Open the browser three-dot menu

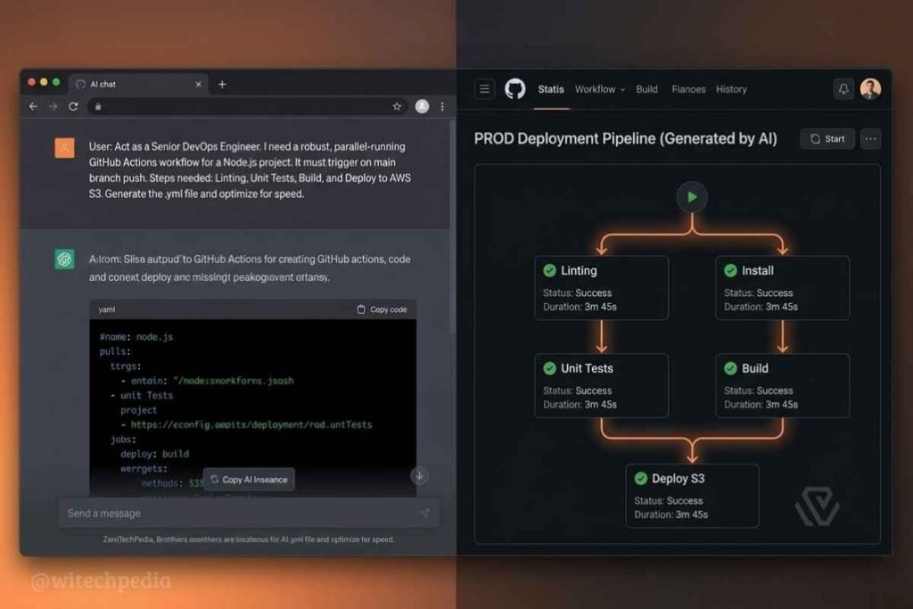point(442,106)
